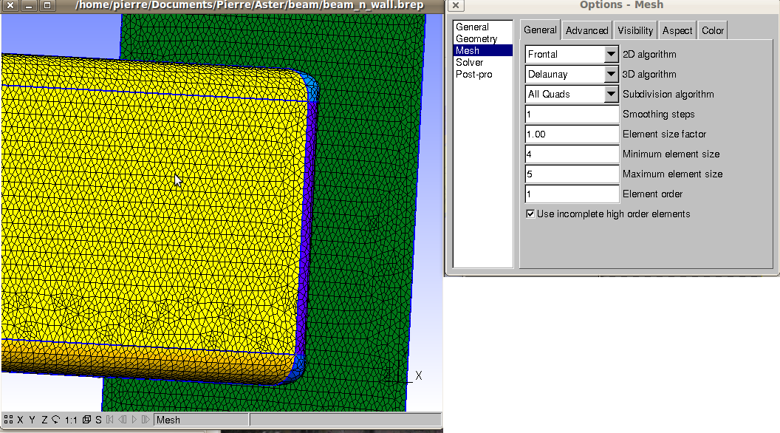The image size is (780, 433).
Task: Toggle perspective projection cube icon
Action: click(x=87, y=420)
